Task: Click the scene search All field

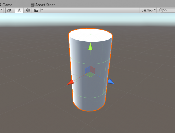Action: coord(167,10)
